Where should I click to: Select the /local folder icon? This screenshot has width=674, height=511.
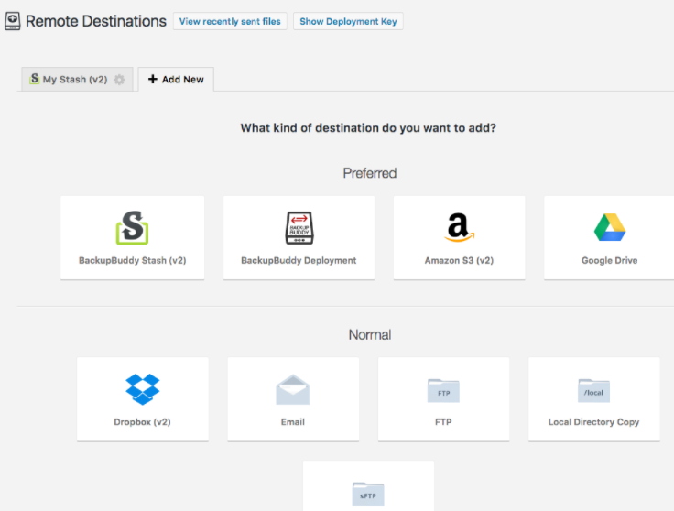click(593, 391)
